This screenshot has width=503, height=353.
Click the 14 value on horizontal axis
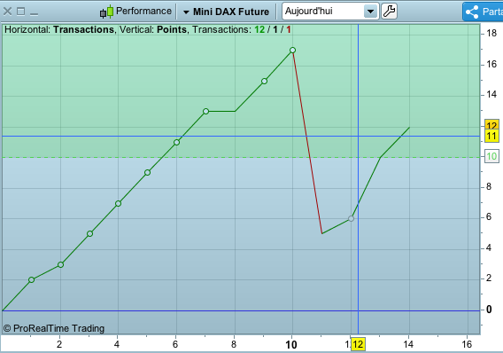point(408,344)
